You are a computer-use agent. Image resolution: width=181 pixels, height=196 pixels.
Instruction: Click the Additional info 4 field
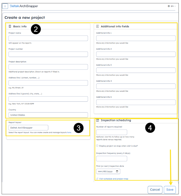136,86
